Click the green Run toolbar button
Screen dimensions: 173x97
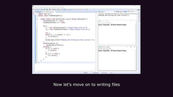[x=44, y=10]
